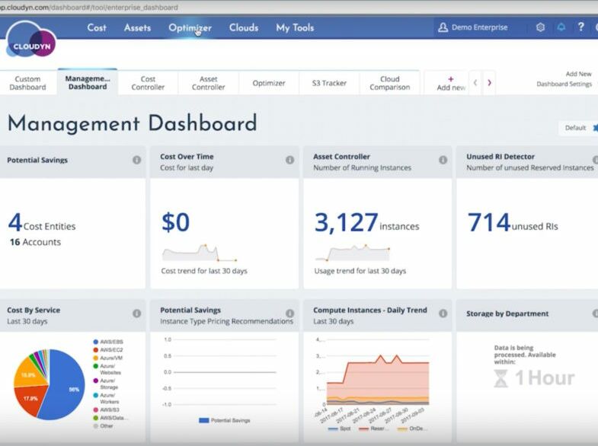Open the My Tools menu
The height and width of the screenshot is (446, 598).
click(x=295, y=28)
